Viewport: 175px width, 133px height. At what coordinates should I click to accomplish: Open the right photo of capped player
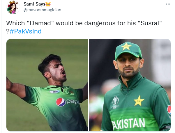point(130,85)
